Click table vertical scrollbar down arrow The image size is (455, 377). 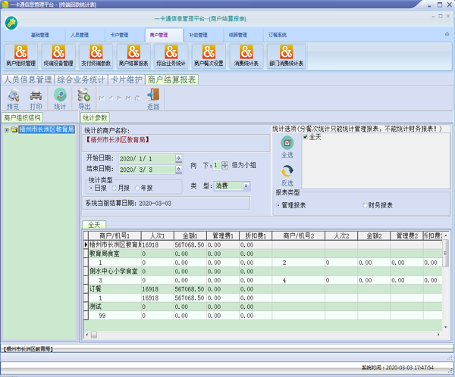tap(446, 328)
